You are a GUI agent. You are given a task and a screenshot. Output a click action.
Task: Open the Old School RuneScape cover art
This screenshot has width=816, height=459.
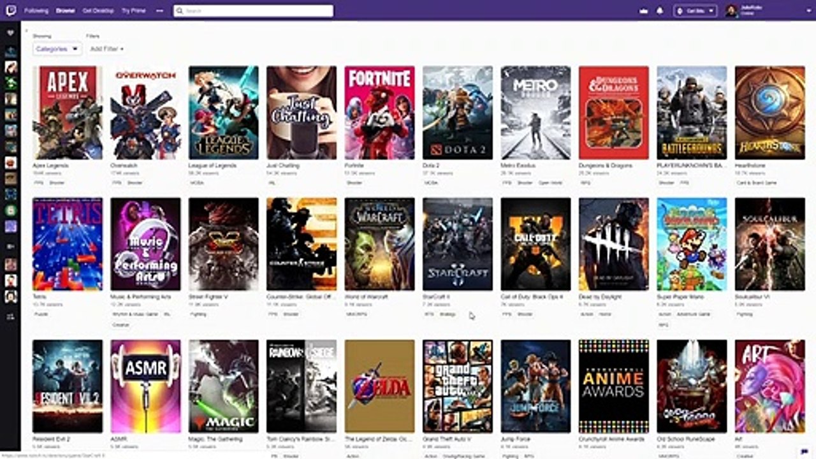click(692, 386)
